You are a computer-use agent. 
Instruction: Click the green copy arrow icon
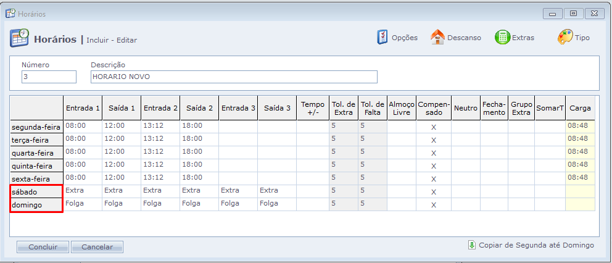pyautogui.click(x=472, y=245)
